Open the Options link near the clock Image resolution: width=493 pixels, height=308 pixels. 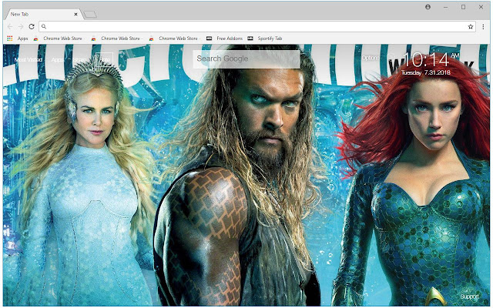[x=371, y=58]
